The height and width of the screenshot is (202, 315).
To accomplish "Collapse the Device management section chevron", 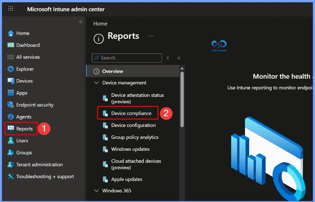I will coord(96,83).
